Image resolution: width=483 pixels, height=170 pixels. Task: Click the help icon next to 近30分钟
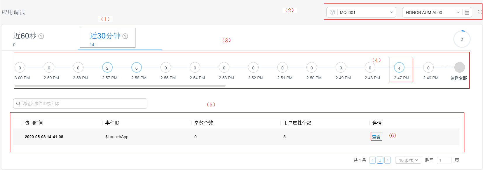[x=125, y=36]
